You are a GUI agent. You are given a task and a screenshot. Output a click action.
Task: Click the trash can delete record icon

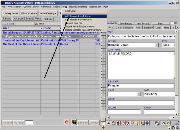pyautogui.click(x=118, y=123)
